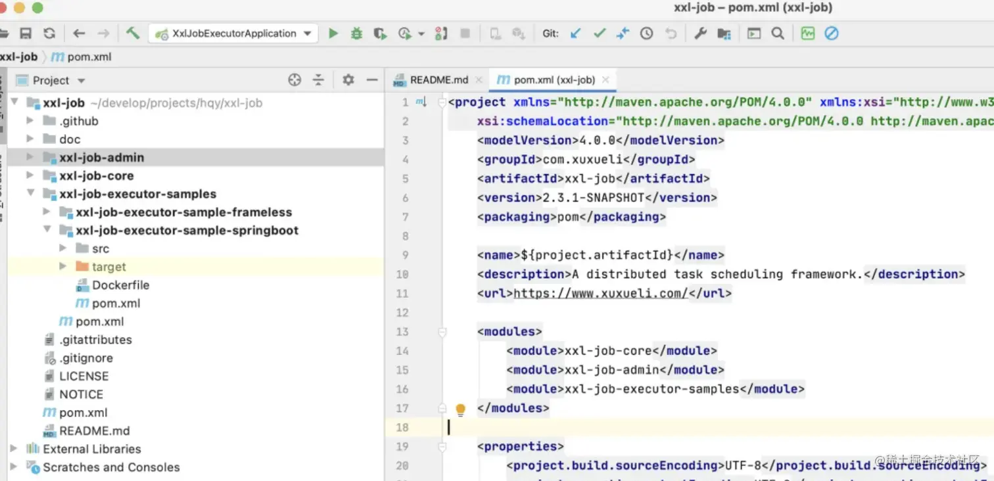Open XxlJobExecutorApplication run configuration dropdown
994x481 pixels.
(x=233, y=34)
